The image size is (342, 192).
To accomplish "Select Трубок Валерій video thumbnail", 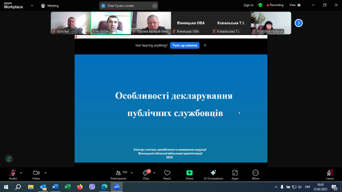I will pyautogui.click(x=152, y=23).
